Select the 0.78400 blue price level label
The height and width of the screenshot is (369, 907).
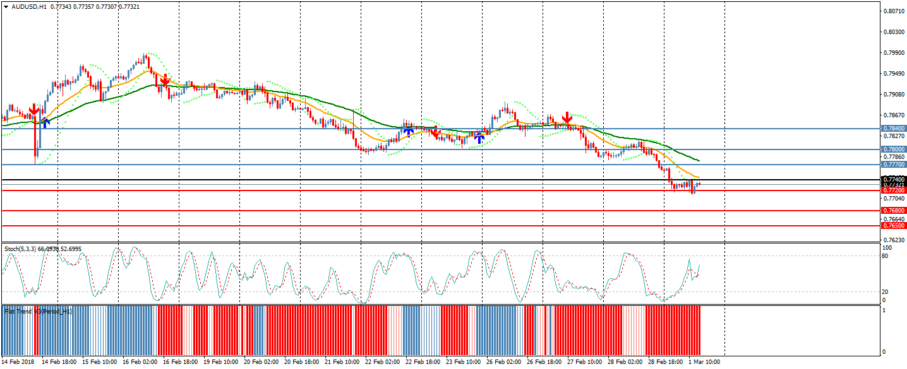click(x=894, y=129)
